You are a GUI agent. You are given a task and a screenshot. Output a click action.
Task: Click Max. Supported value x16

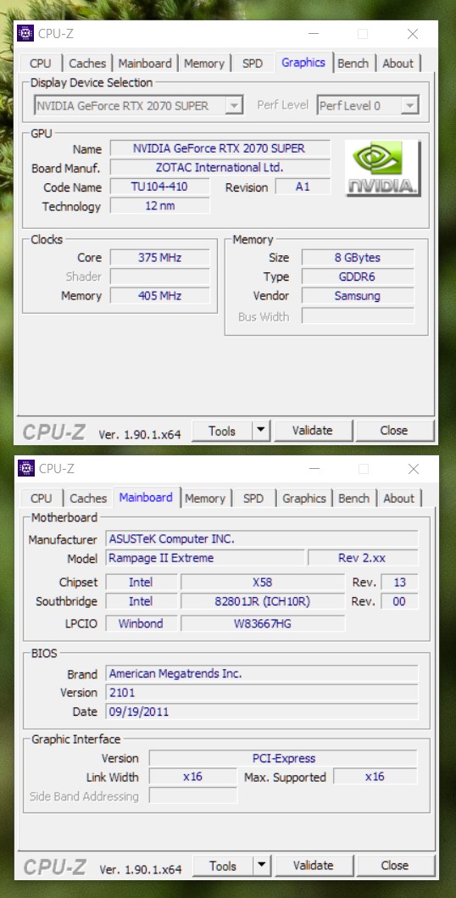click(375, 777)
